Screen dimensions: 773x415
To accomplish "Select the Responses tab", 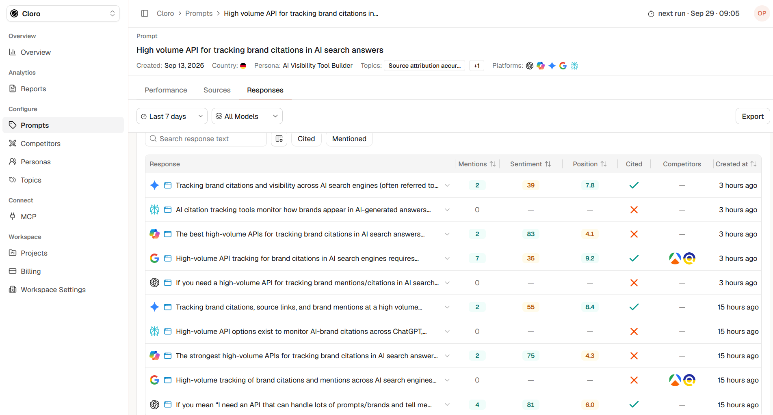I will pos(265,90).
